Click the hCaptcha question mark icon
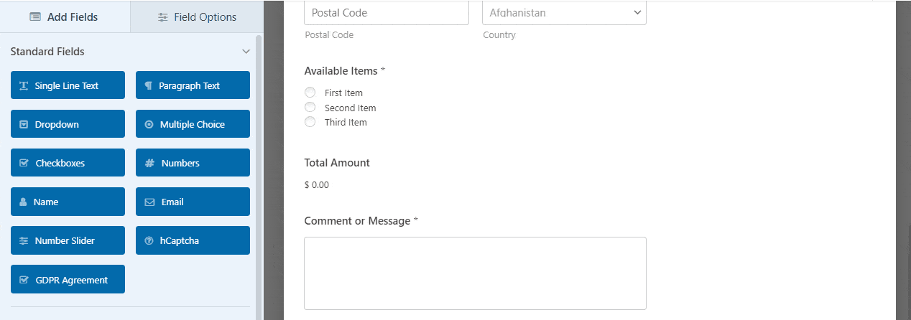The image size is (911, 320). coord(149,240)
